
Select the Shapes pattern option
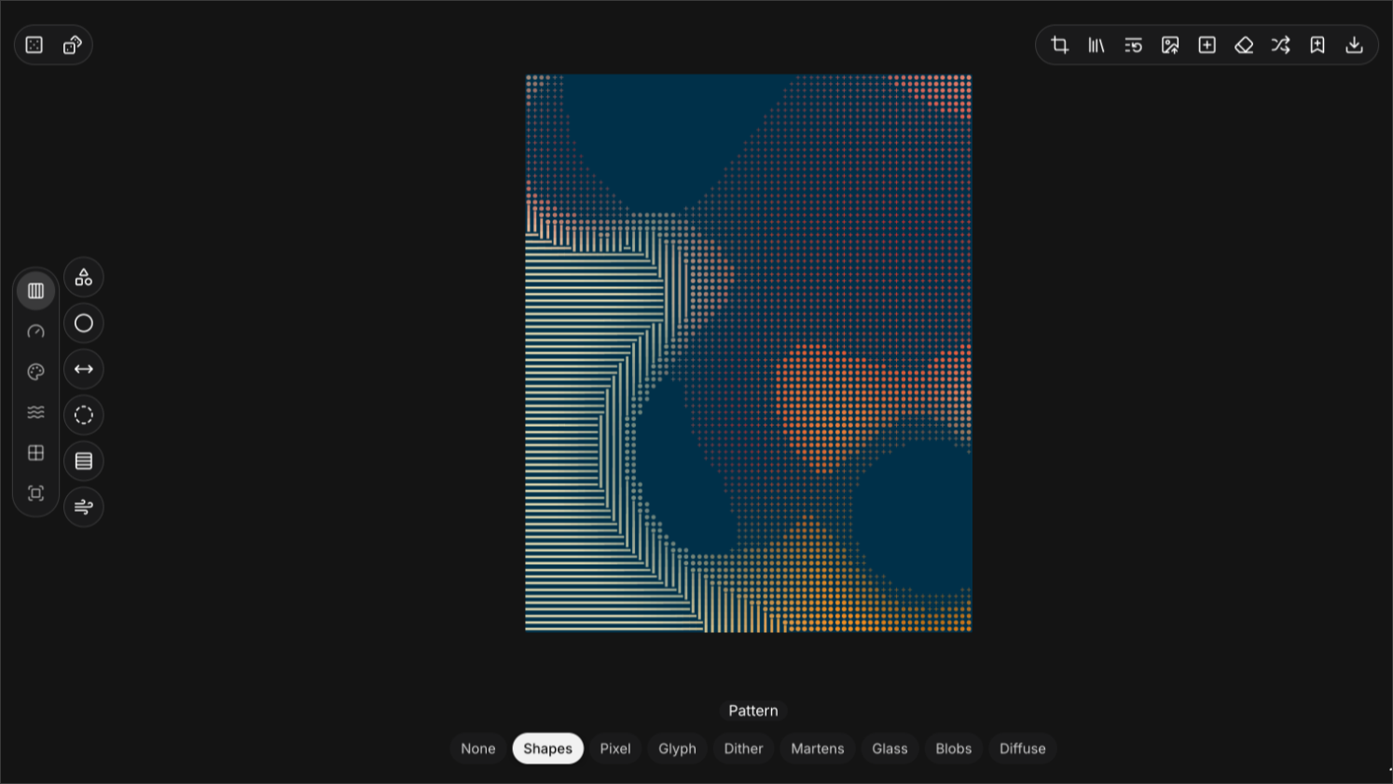pyautogui.click(x=548, y=749)
